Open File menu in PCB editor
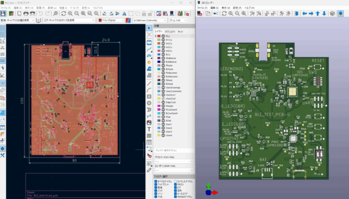Viewport: 349px width, 199px height. [x=6, y=8]
